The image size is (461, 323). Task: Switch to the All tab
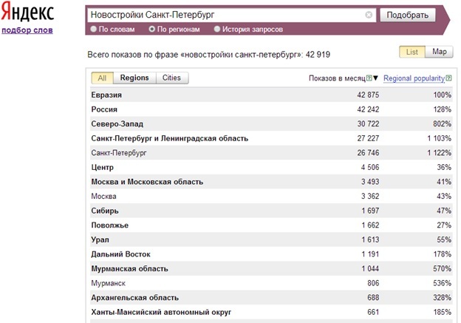click(102, 78)
